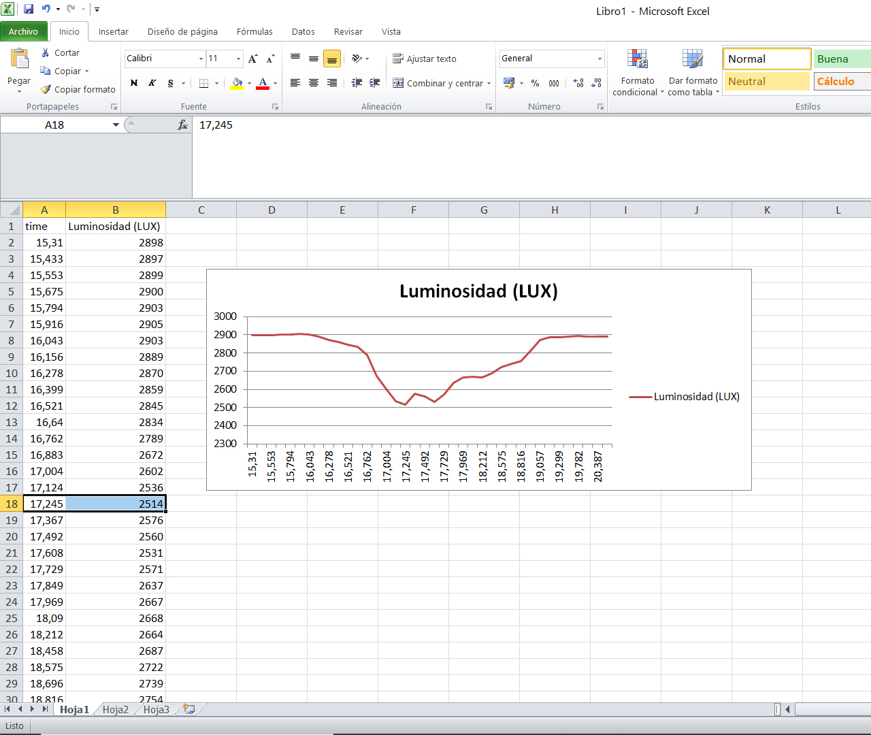Click the Paste (Pegar) clipboard icon
The image size is (871, 735).
point(19,60)
